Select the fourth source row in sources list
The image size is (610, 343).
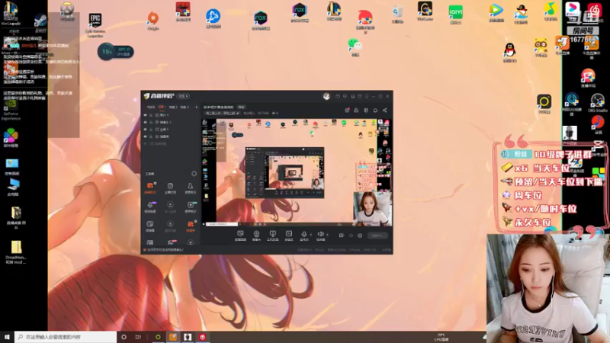(x=168, y=136)
